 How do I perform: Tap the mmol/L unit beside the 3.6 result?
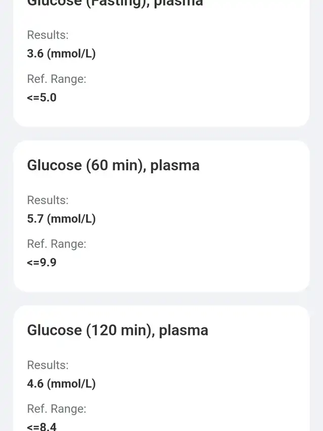tap(71, 54)
